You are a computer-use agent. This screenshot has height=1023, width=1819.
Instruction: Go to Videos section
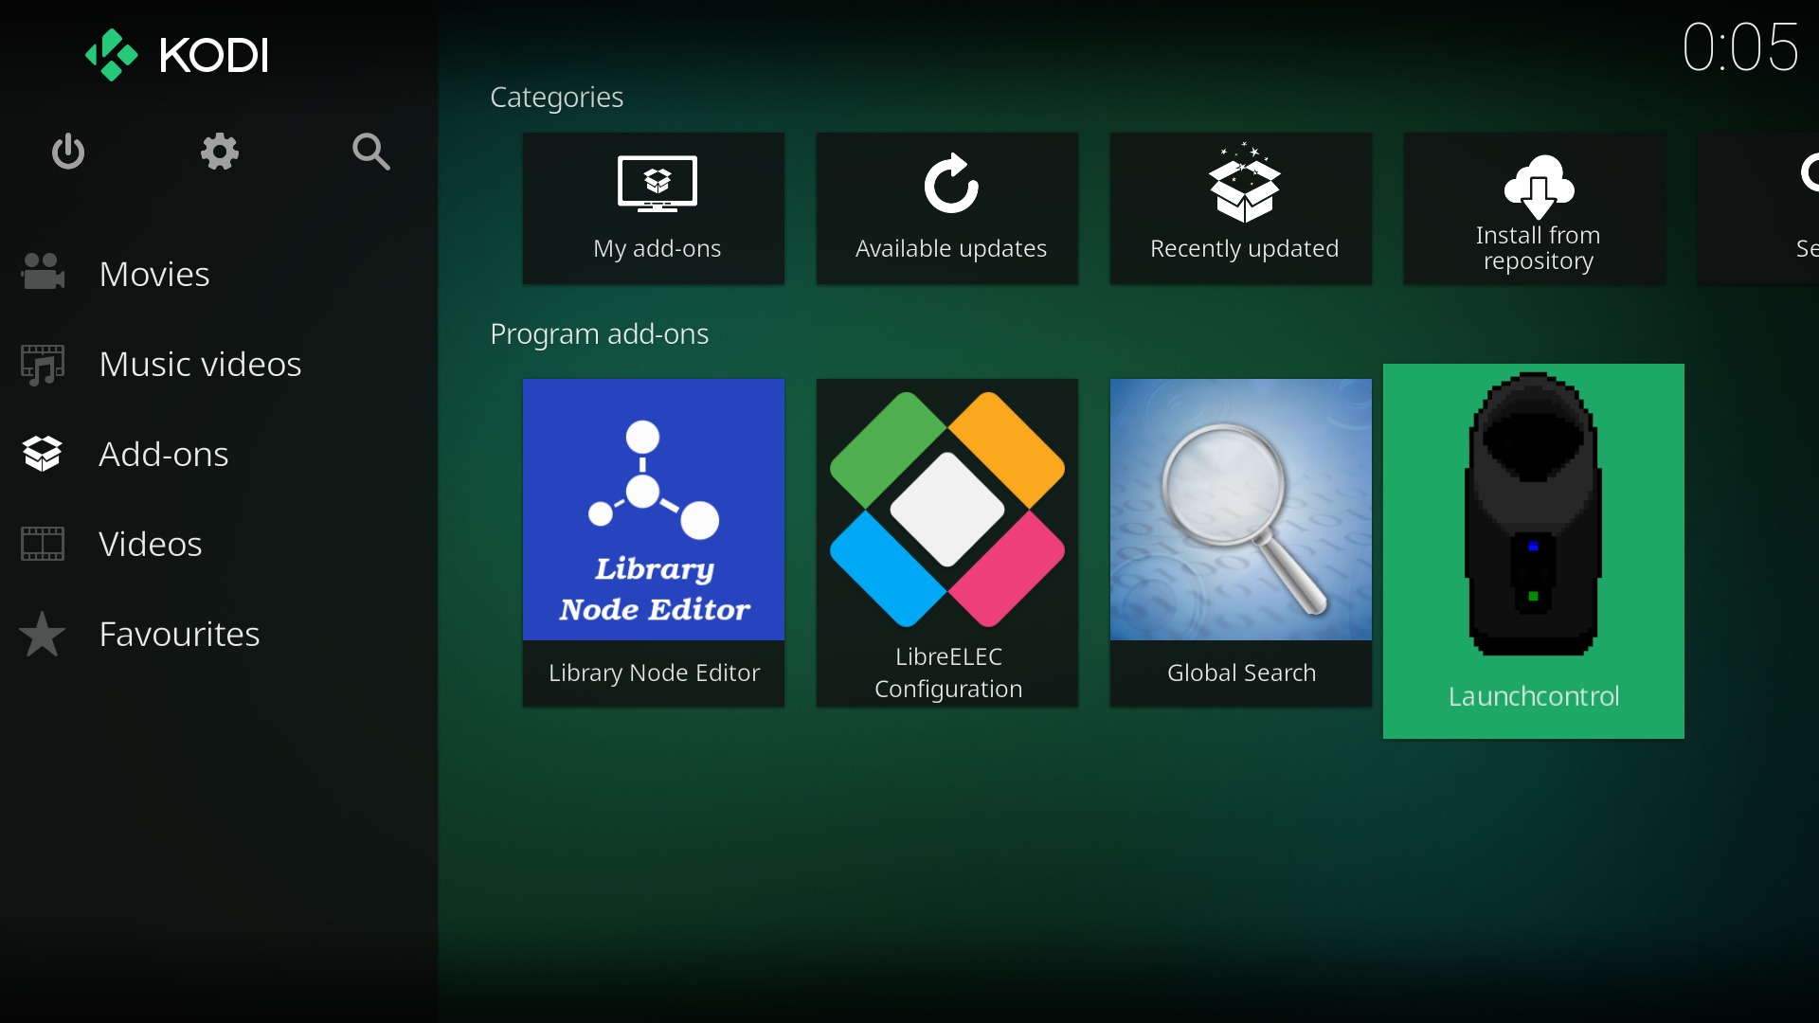click(150, 545)
